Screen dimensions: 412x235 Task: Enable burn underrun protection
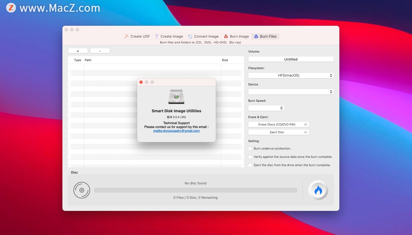click(250, 148)
